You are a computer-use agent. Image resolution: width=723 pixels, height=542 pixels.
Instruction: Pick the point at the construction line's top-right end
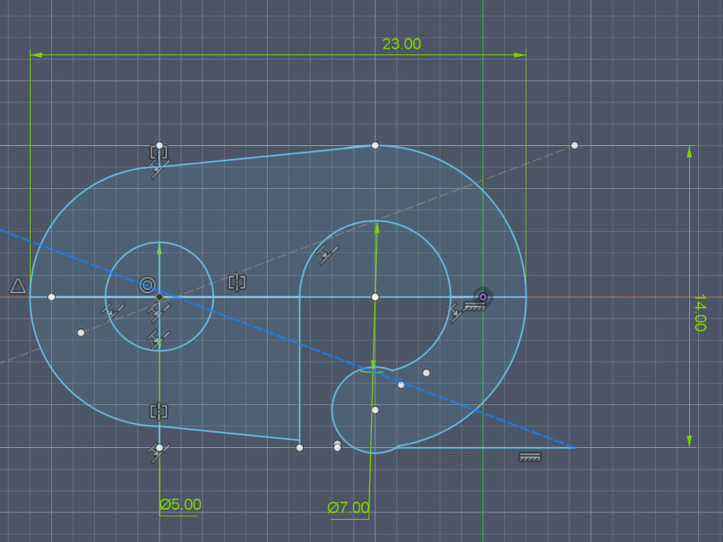(574, 145)
